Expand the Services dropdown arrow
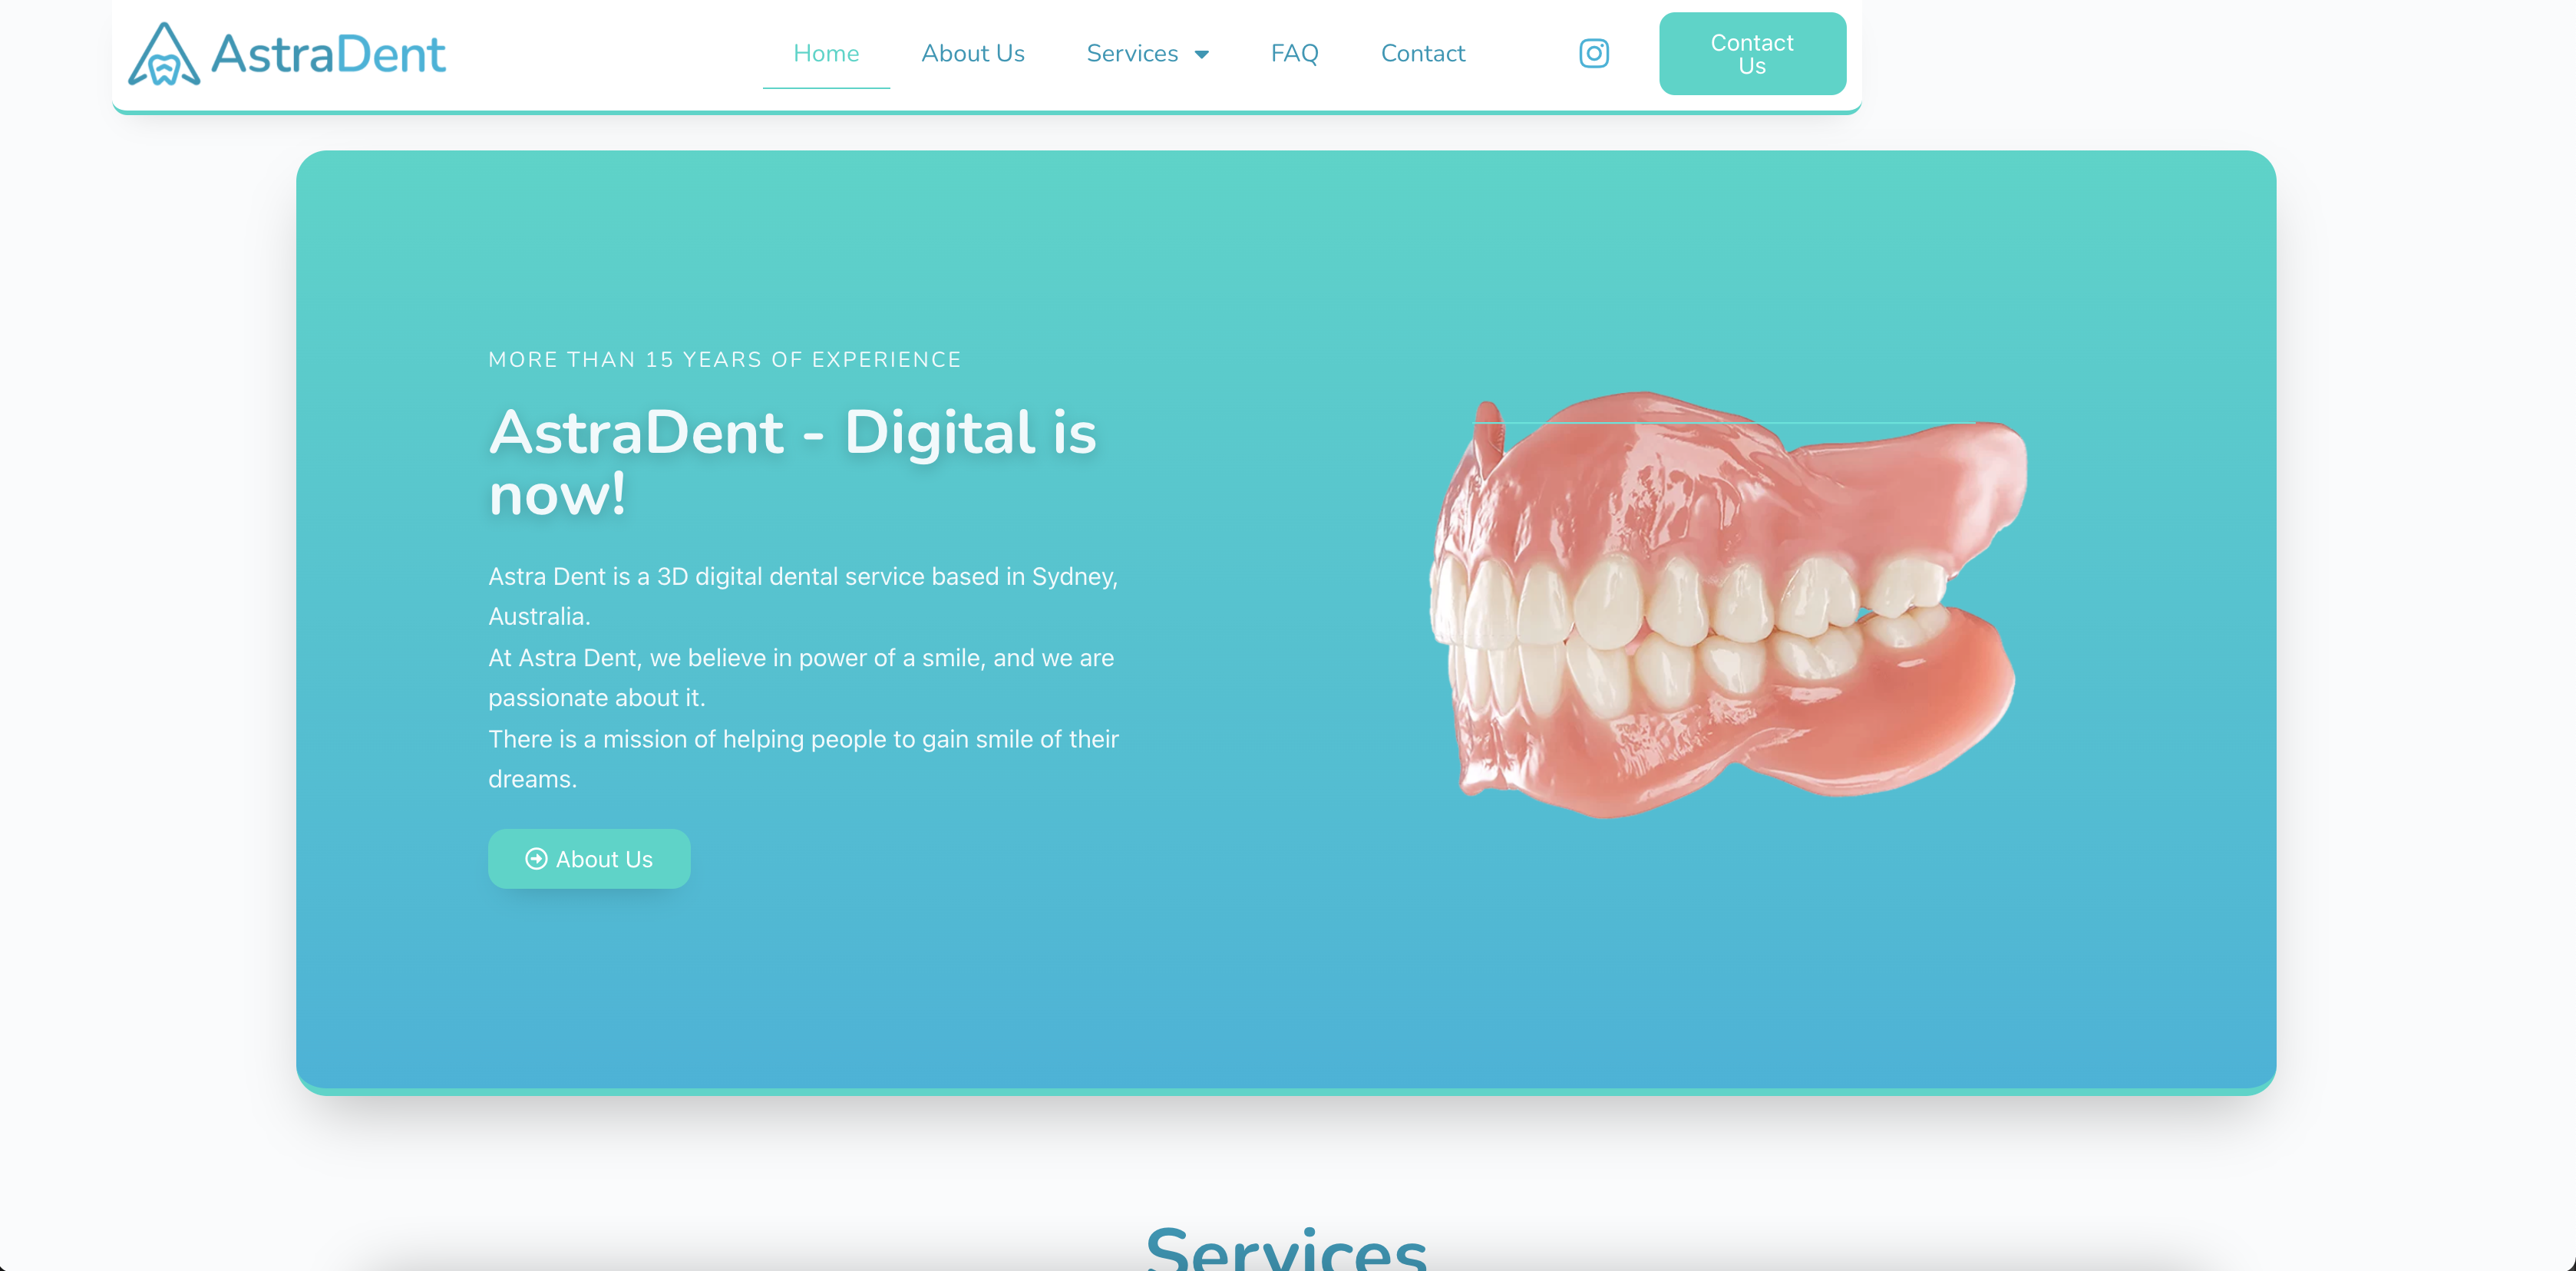The width and height of the screenshot is (2576, 1271). pyautogui.click(x=1202, y=54)
